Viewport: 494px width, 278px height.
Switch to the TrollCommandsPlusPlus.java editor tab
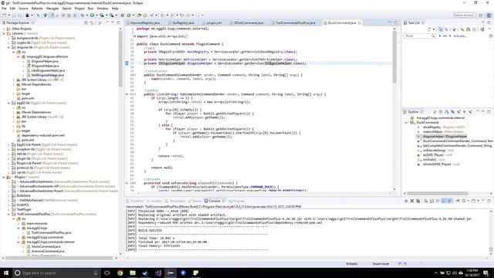pyautogui.click(x=295, y=22)
